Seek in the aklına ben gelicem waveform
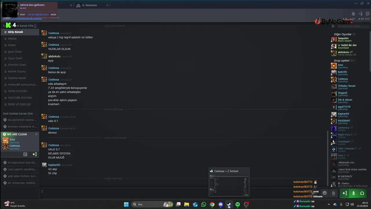The height and width of the screenshot is (209, 371). (38, 15)
